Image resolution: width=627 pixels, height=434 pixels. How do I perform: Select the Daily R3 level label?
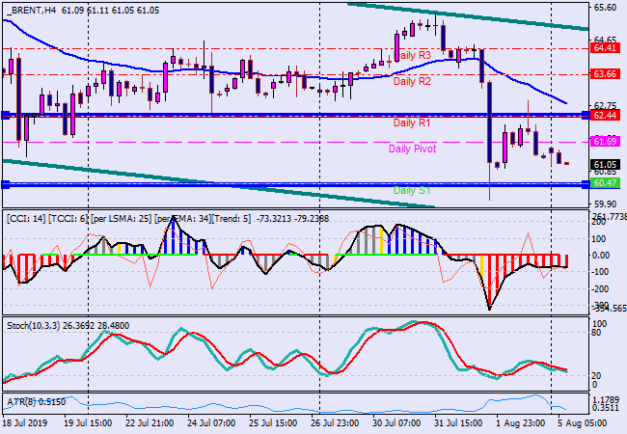[x=412, y=56]
